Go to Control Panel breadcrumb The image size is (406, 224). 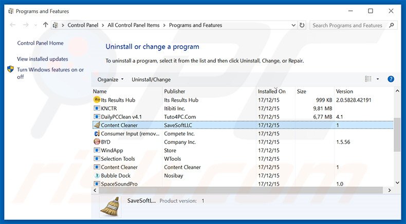(x=83, y=25)
